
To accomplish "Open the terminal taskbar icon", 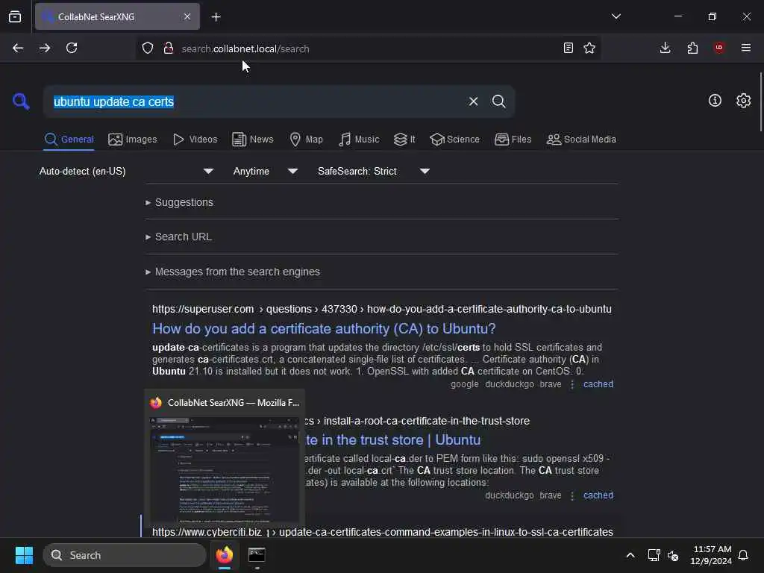I will click(257, 555).
